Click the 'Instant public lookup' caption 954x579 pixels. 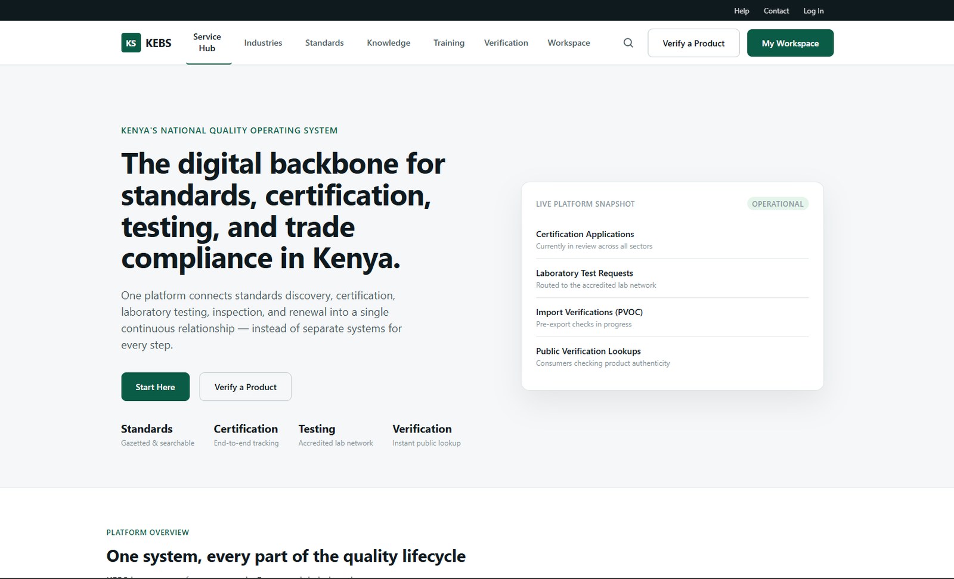426,443
